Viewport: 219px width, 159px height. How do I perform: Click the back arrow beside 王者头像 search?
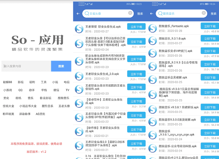(x=78, y=14)
